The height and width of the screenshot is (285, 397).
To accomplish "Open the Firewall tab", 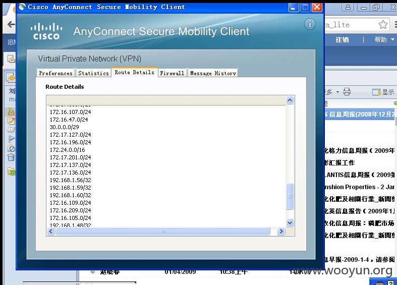I will point(172,73).
